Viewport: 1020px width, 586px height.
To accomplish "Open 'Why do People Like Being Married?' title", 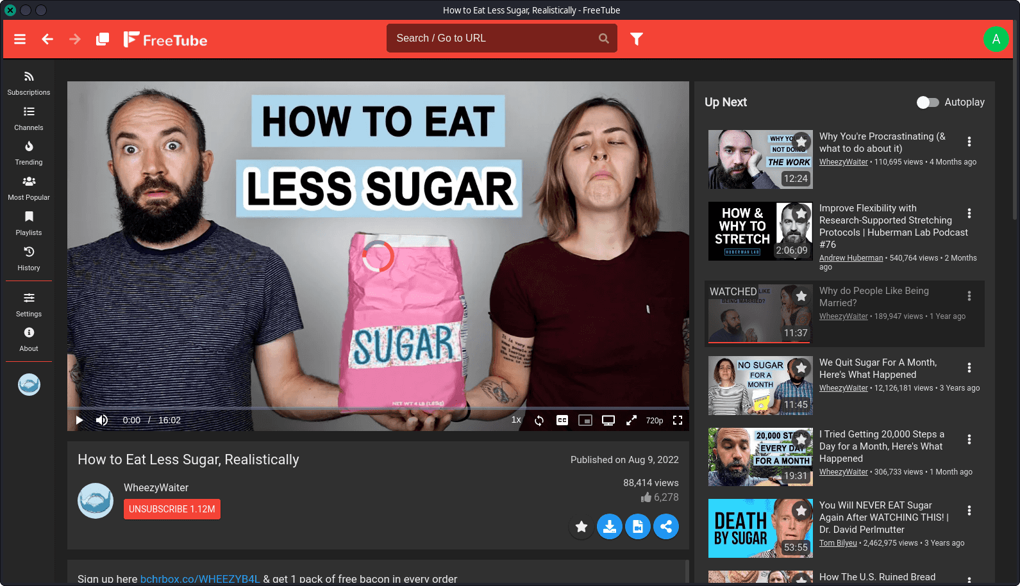I will pos(874,297).
